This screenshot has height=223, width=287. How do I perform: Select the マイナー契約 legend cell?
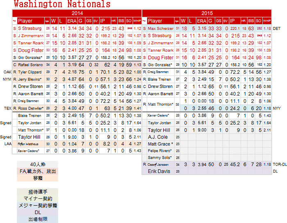coord(38,199)
